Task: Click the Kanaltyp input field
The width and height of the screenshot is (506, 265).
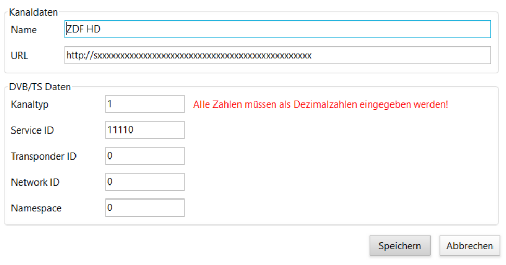Action: [x=145, y=104]
